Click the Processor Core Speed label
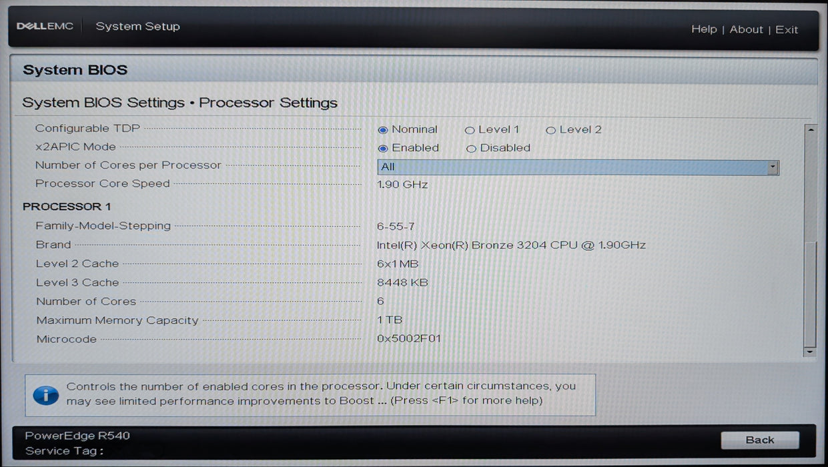The image size is (828, 467). point(103,183)
